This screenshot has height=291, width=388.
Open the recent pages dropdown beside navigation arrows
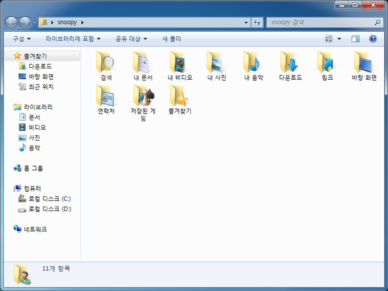34,23
